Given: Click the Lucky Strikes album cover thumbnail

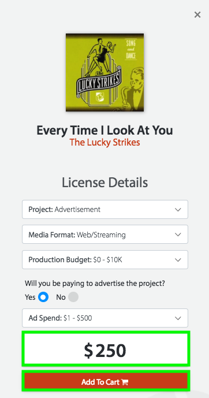Looking at the screenshot, I should (x=104, y=72).
